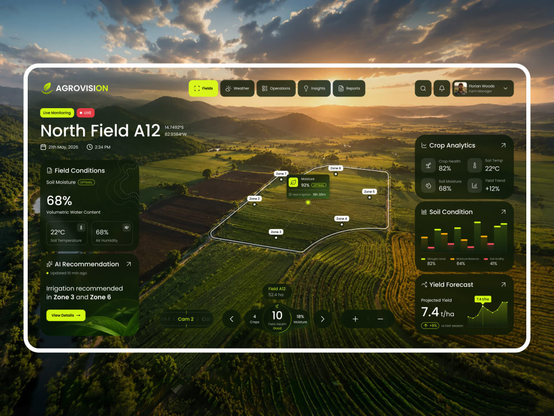This screenshot has height=416, width=554.
Task: Click the red LIVE indicator badge
Action: pyautogui.click(x=85, y=113)
